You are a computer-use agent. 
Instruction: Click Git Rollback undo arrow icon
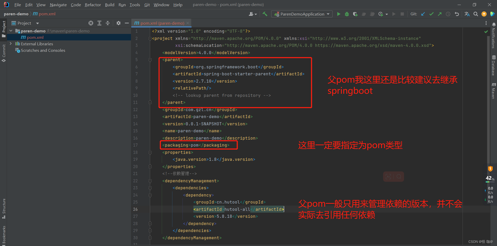(x=457, y=14)
